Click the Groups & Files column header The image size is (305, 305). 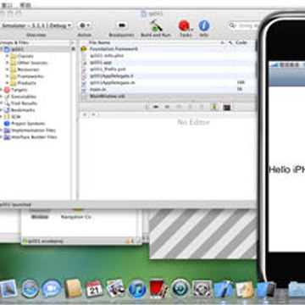coord(35,42)
